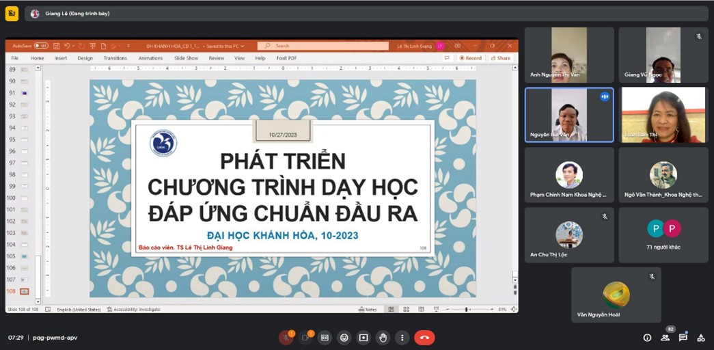The image size is (714, 350).
Task: Open more options three-dot menu
Action: click(402, 338)
